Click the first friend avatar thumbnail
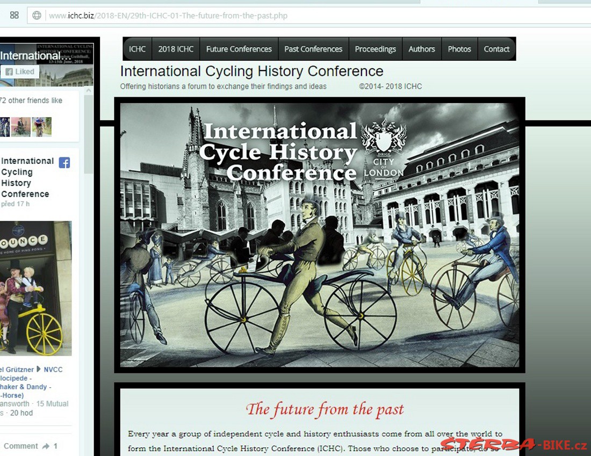 point(4,127)
